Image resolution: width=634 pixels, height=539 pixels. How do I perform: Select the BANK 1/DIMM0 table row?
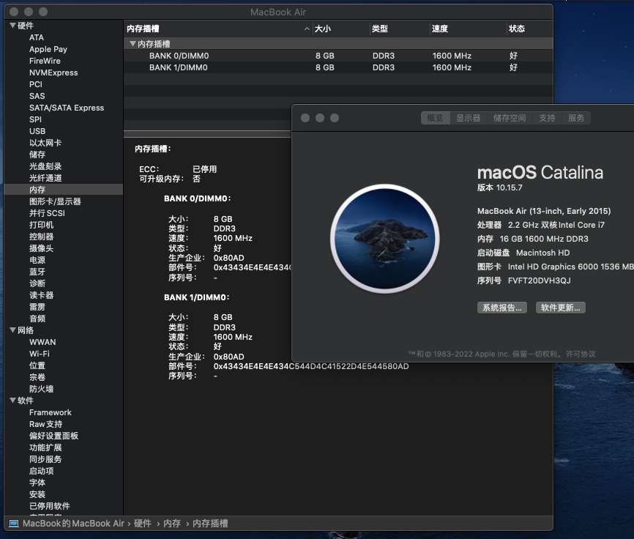(338, 67)
